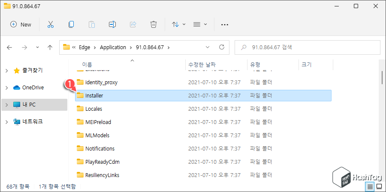Click the Copy icon in the toolbar
The width and height of the screenshot is (386, 192).
(x=71, y=24)
